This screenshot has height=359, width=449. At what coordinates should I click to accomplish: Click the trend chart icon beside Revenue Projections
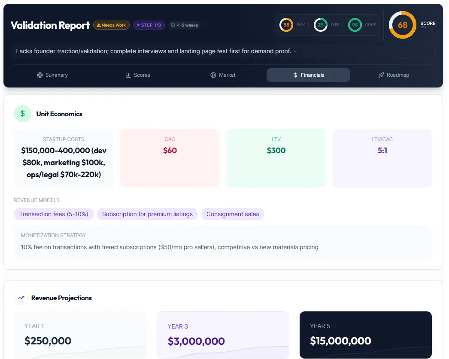point(20,298)
